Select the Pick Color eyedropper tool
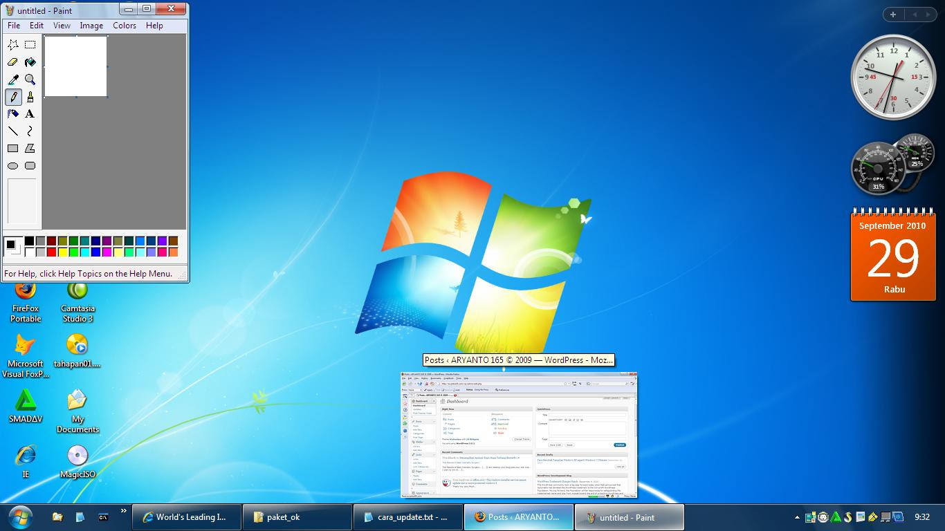This screenshot has width=945, height=531. (x=11, y=79)
